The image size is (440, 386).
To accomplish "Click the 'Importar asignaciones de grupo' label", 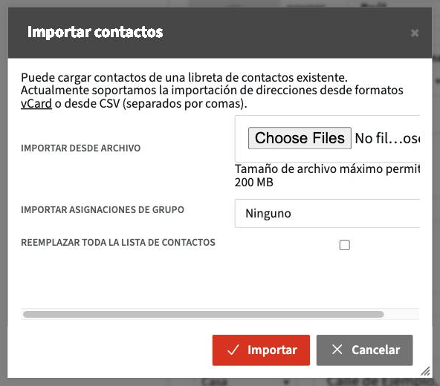I will [103, 209].
